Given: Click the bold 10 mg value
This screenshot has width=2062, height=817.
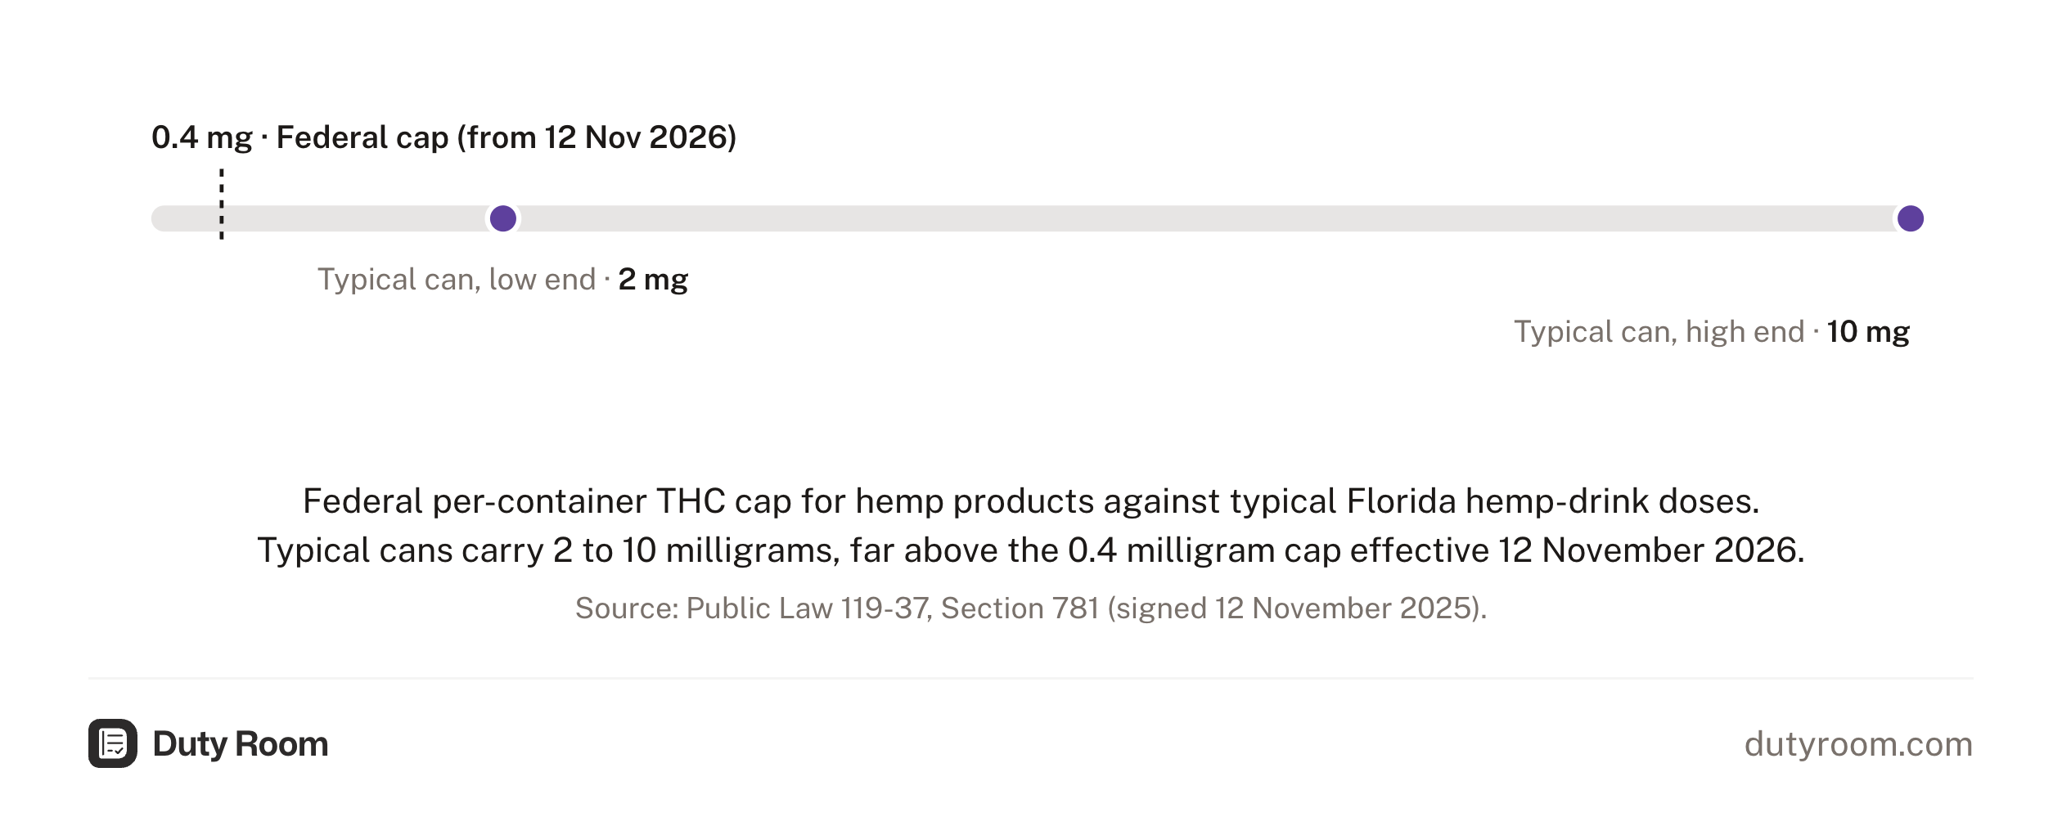Looking at the screenshot, I should (x=1868, y=332).
